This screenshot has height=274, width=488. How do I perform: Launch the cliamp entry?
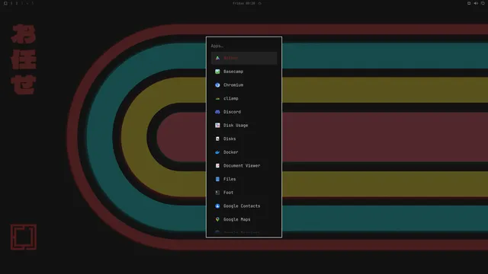(244, 98)
